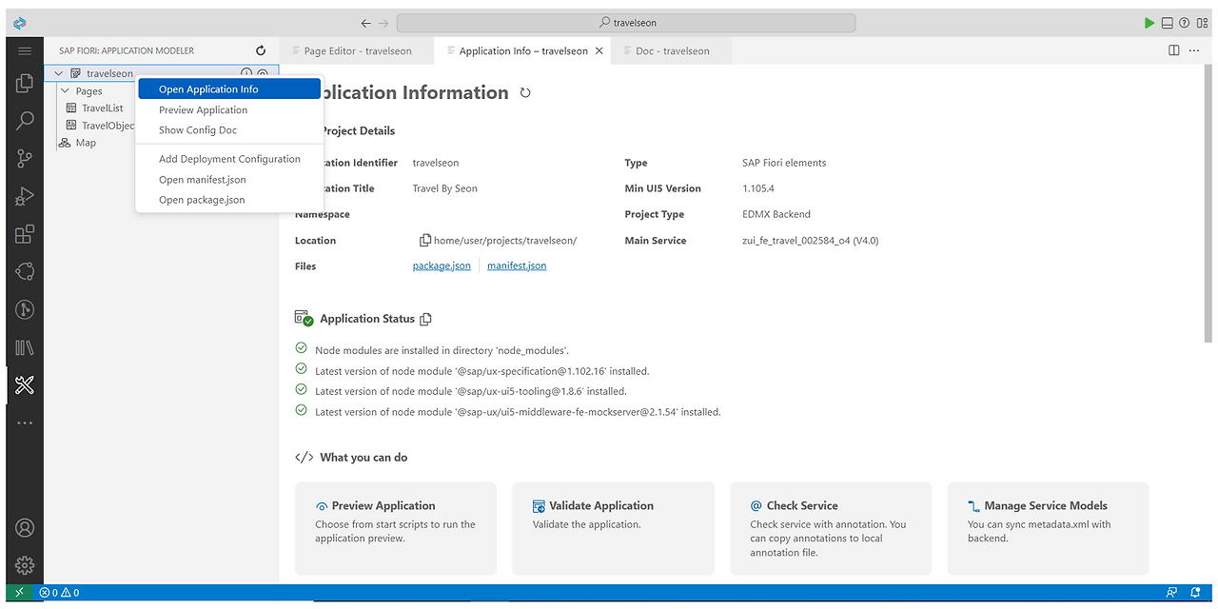Click errors and warnings count in status bar

point(59,593)
